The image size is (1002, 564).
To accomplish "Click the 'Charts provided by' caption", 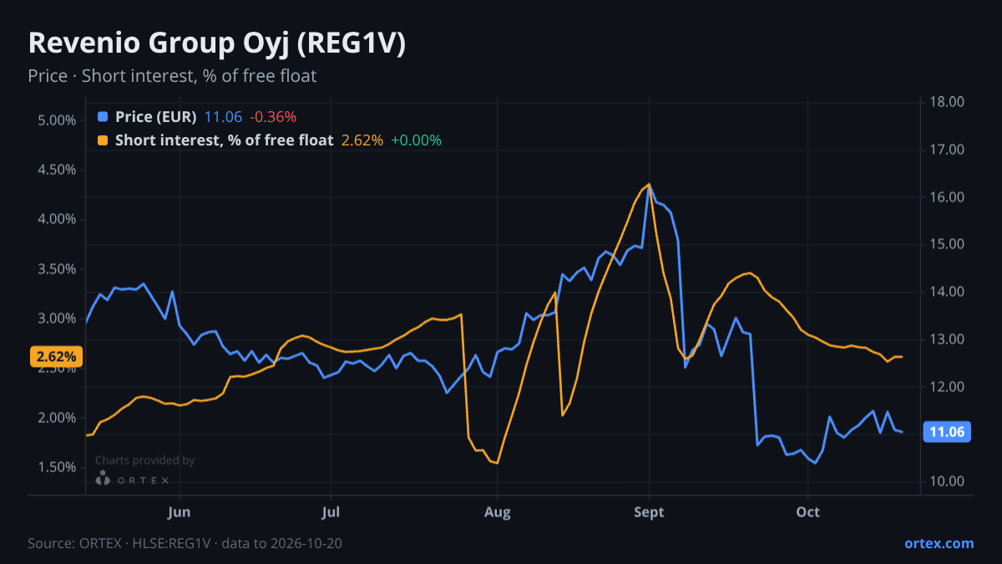I will [x=145, y=460].
